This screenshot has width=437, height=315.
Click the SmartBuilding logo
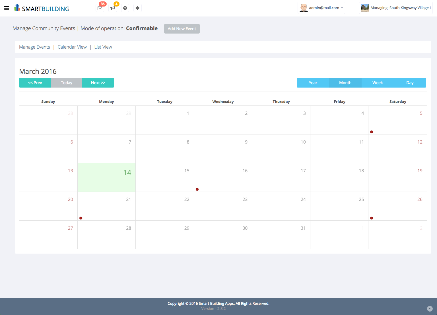click(x=41, y=8)
